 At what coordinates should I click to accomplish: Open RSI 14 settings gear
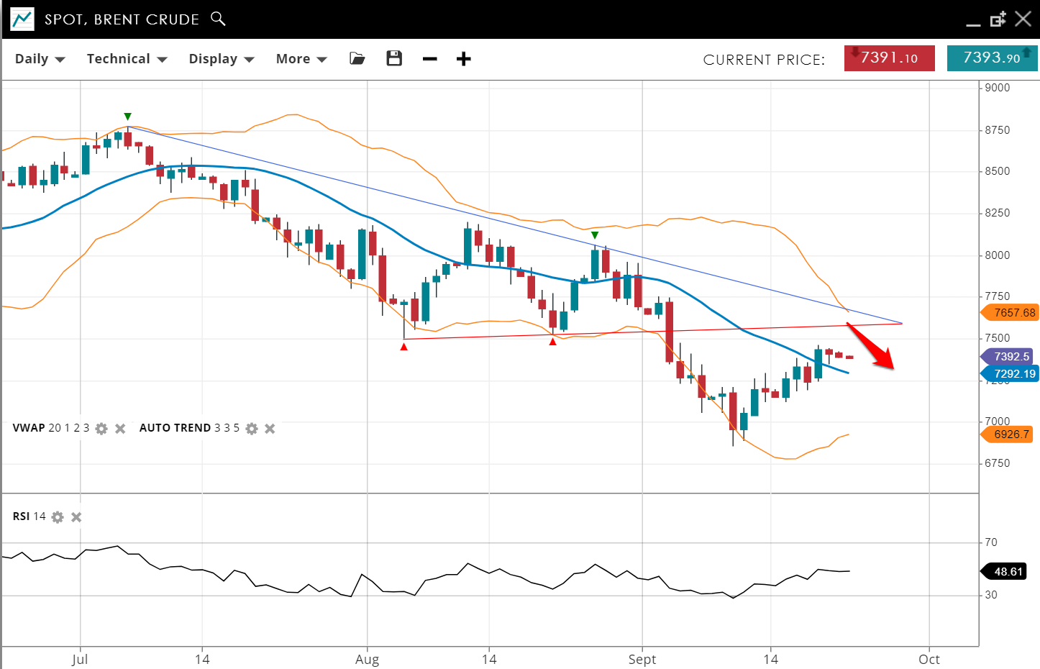(x=58, y=517)
